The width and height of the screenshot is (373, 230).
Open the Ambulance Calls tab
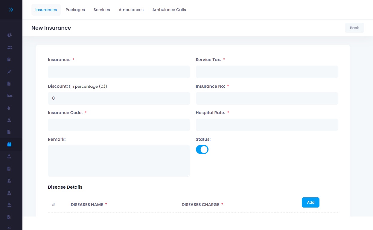[x=169, y=10]
